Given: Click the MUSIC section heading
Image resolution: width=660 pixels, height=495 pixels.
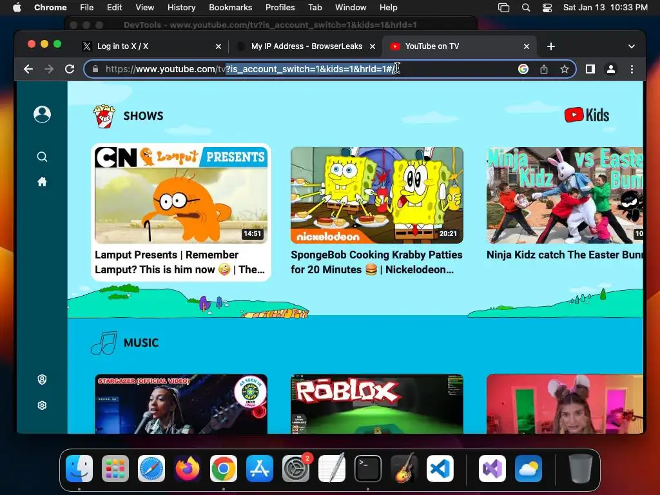Looking at the screenshot, I should 141,343.
